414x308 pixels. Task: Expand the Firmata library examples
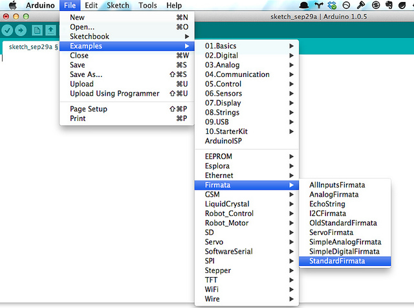pos(246,185)
